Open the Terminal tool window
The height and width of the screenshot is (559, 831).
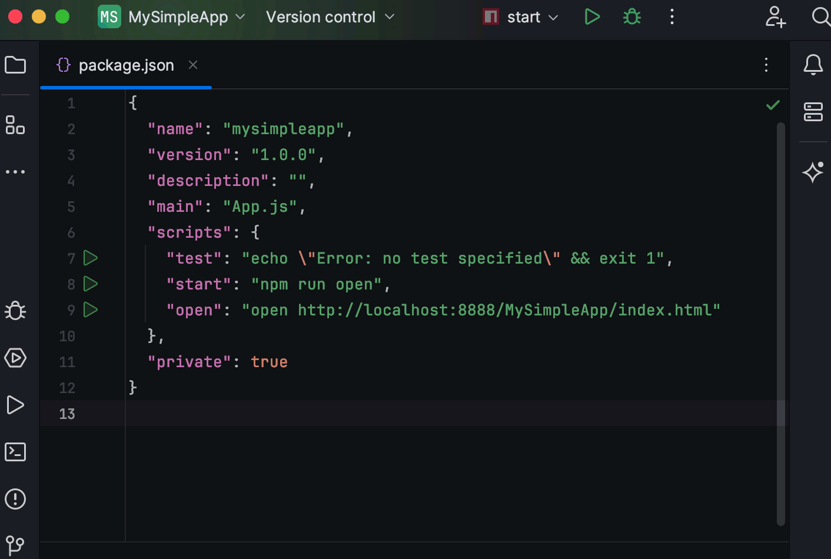pyautogui.click(x=15, y=452)
